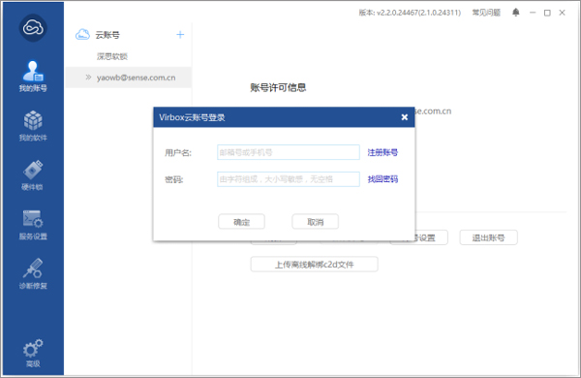Click the version text v2.2.0.24467
The image size is (581, 378).
(x=410, y=13)
